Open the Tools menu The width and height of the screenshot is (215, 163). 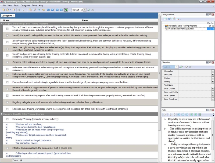[34, 5]
